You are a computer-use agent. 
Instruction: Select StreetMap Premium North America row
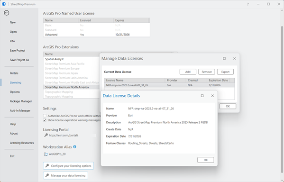tap(72, 87)
